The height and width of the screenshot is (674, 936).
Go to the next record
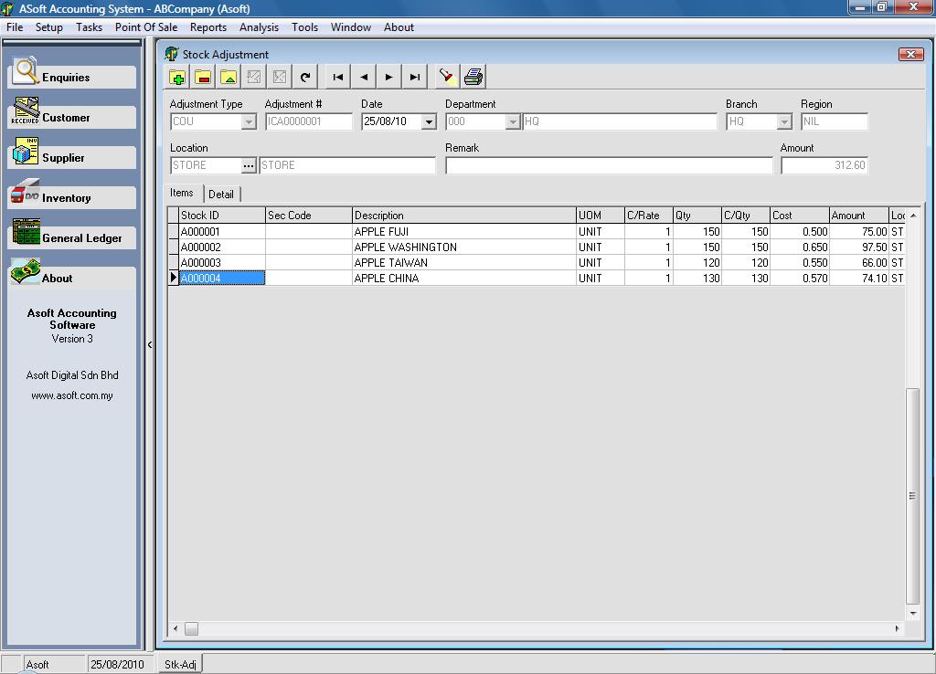[x=389, y=77]
